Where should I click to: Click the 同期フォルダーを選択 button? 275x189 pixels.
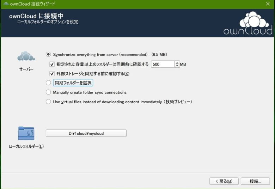tap(73, 83)
